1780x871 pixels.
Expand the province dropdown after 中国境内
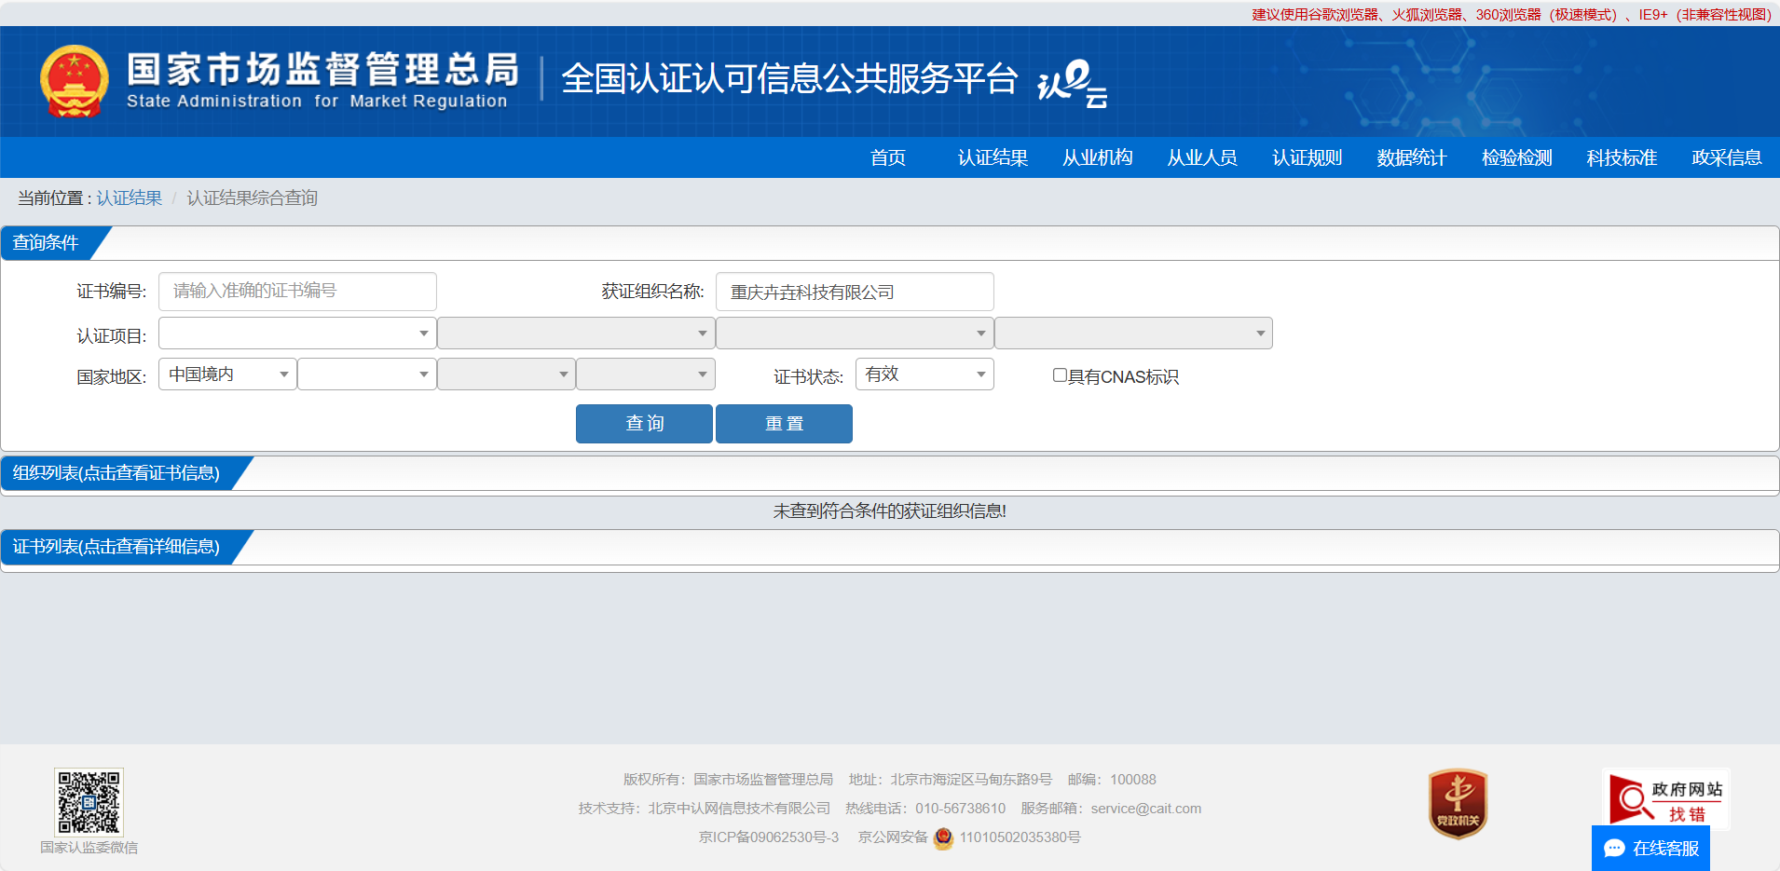click(367, 374)
